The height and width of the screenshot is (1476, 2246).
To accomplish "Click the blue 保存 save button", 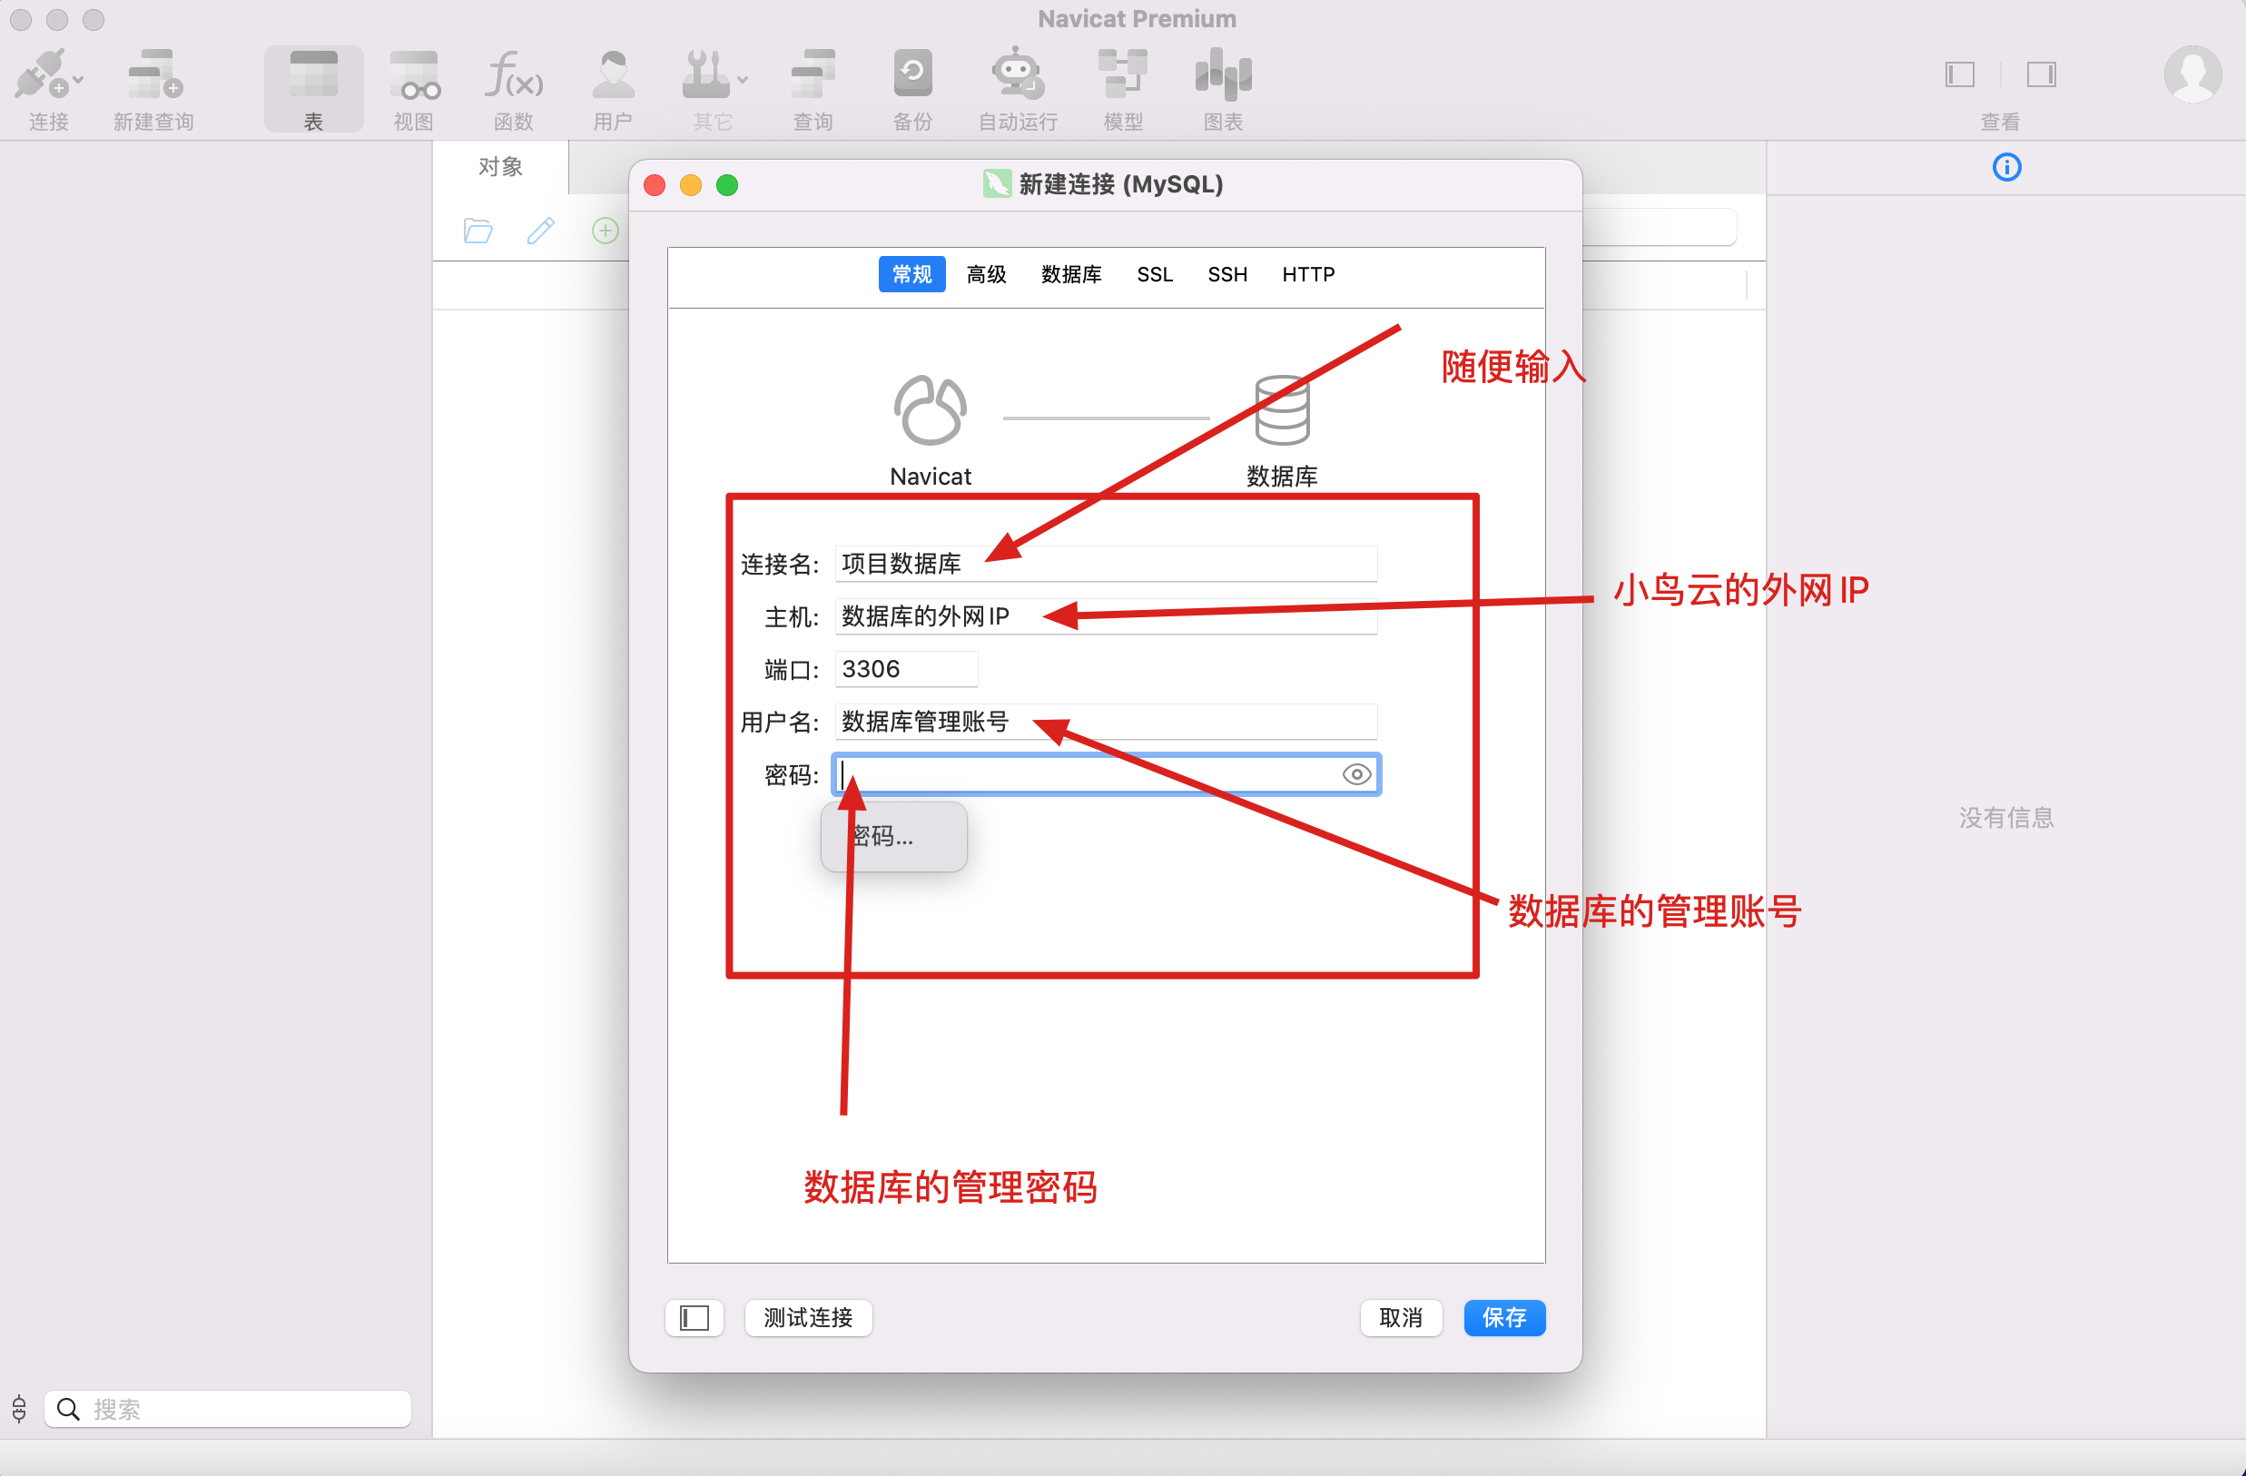I will (1504, 1317).
